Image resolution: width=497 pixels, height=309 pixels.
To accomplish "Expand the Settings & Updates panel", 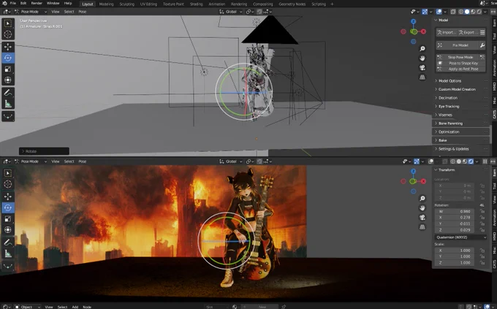I will tap(453, 149).
